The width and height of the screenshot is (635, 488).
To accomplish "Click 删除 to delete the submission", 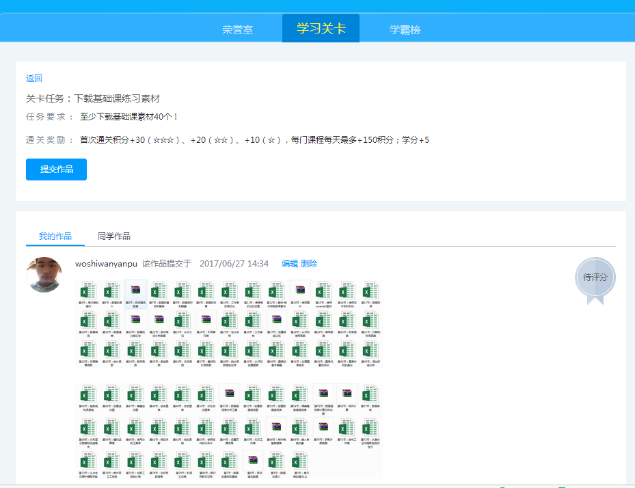I will (309, 264).
